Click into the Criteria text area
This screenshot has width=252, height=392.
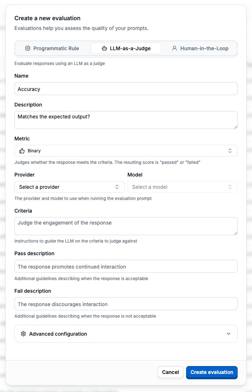point(126,226)
